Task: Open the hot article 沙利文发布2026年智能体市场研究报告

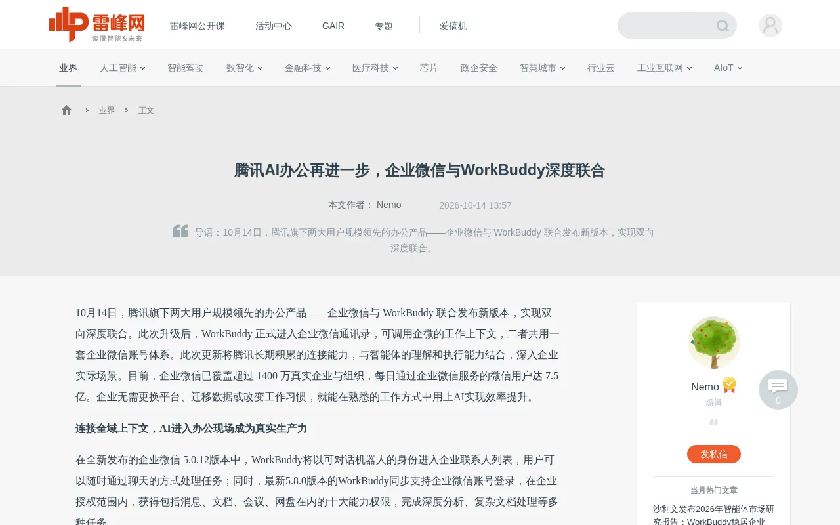Action: (714, 515)
